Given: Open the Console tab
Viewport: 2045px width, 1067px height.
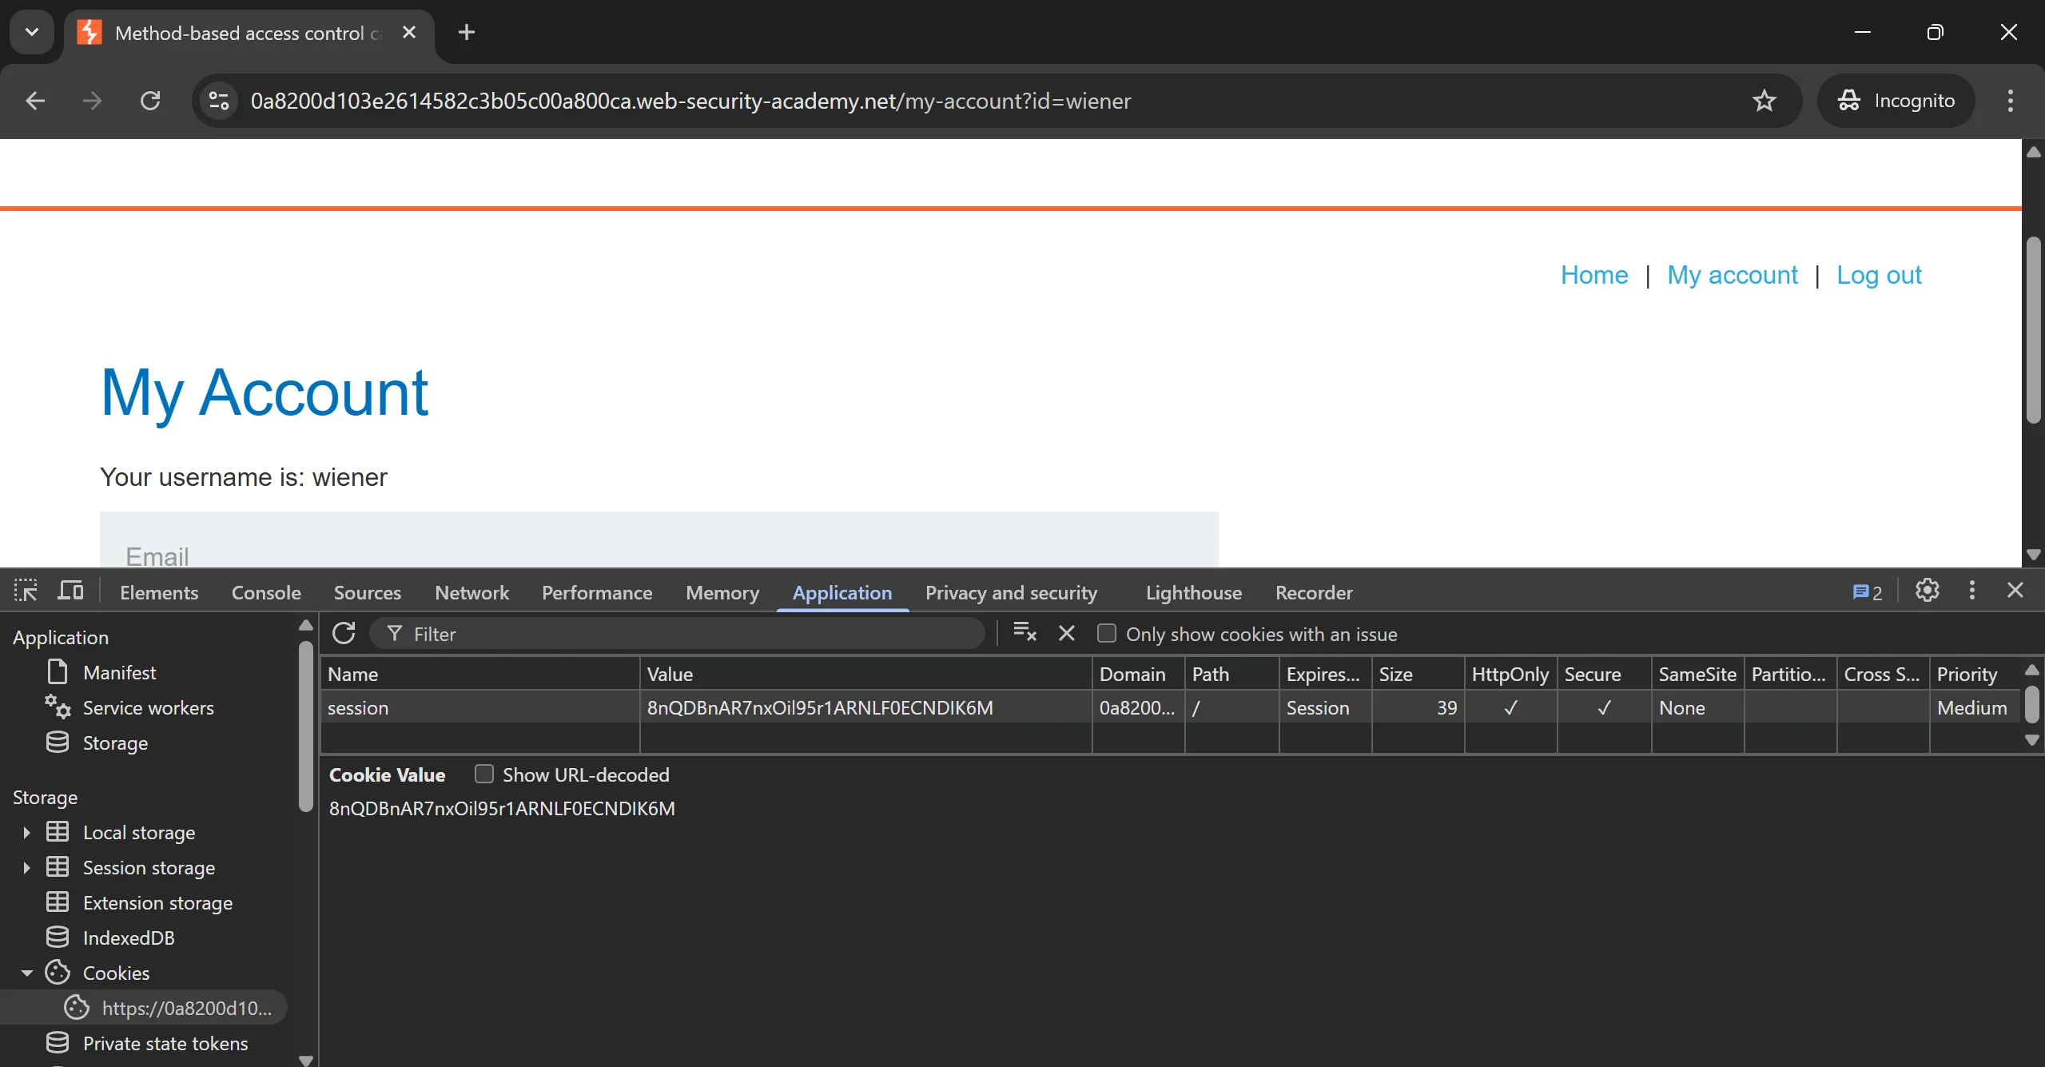Looking at the screenshot, I should pos(266,592).
